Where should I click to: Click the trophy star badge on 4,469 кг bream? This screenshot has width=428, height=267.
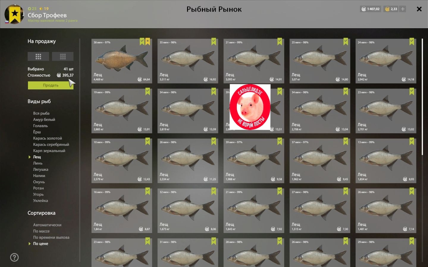tap(148, 42)
